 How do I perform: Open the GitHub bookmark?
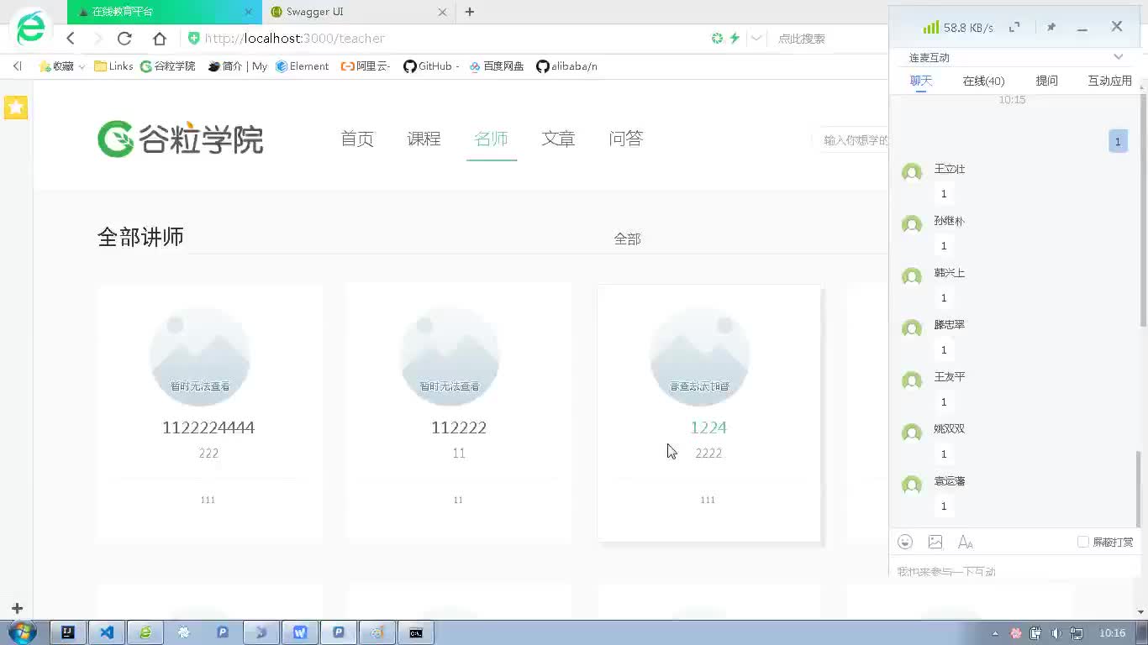[431, 66]
